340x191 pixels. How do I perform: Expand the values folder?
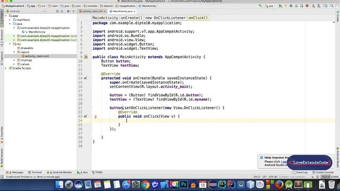click(14, 64)
